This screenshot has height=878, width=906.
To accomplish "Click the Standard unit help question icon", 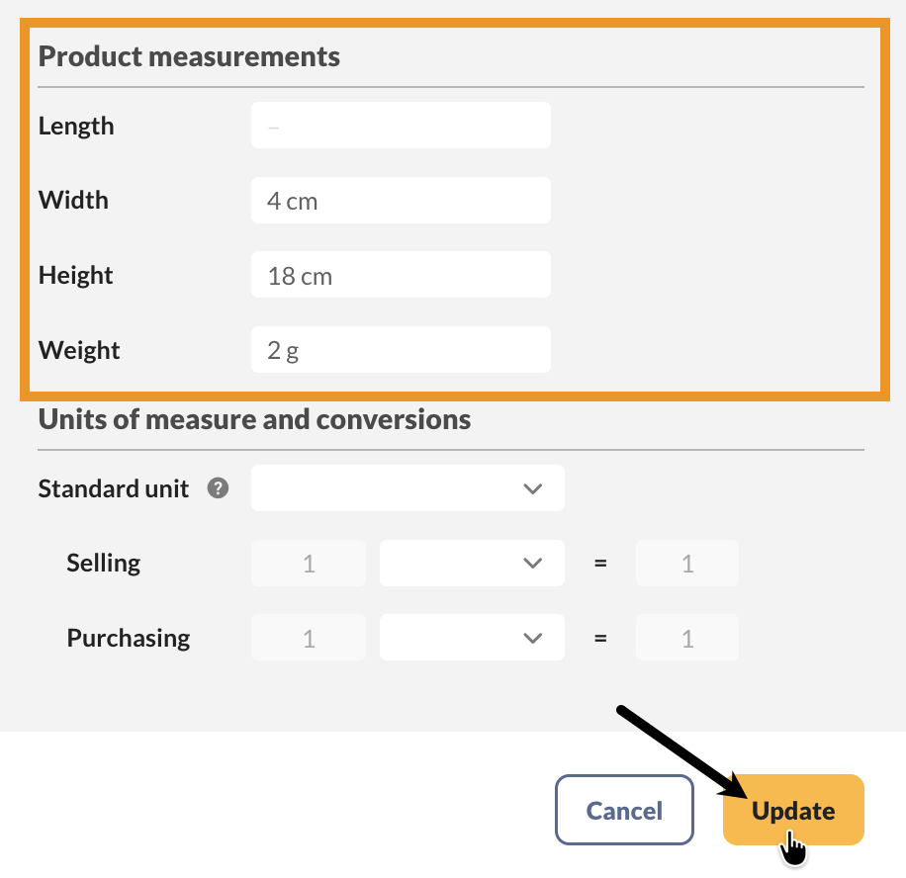I will click(219, 488).
